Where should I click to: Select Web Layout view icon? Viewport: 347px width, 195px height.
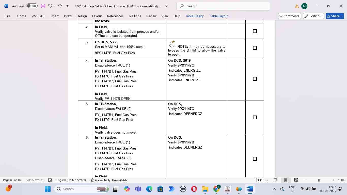pos(296,180)
